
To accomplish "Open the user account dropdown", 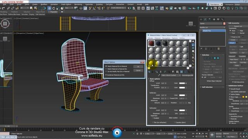I will (x=215, y=4).
